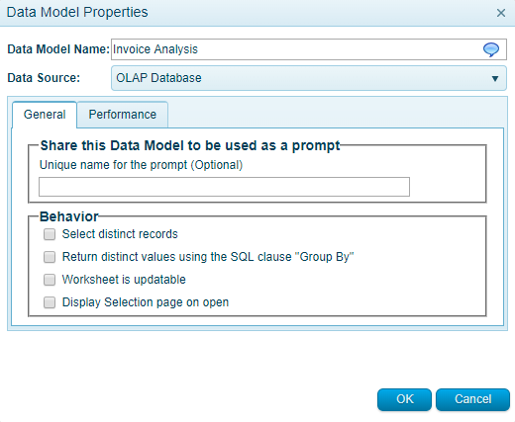Screen dimensions: 515x422
Task: Toggle the Worksheet is updatable checkbox
Action: click(x=50, y=280)
